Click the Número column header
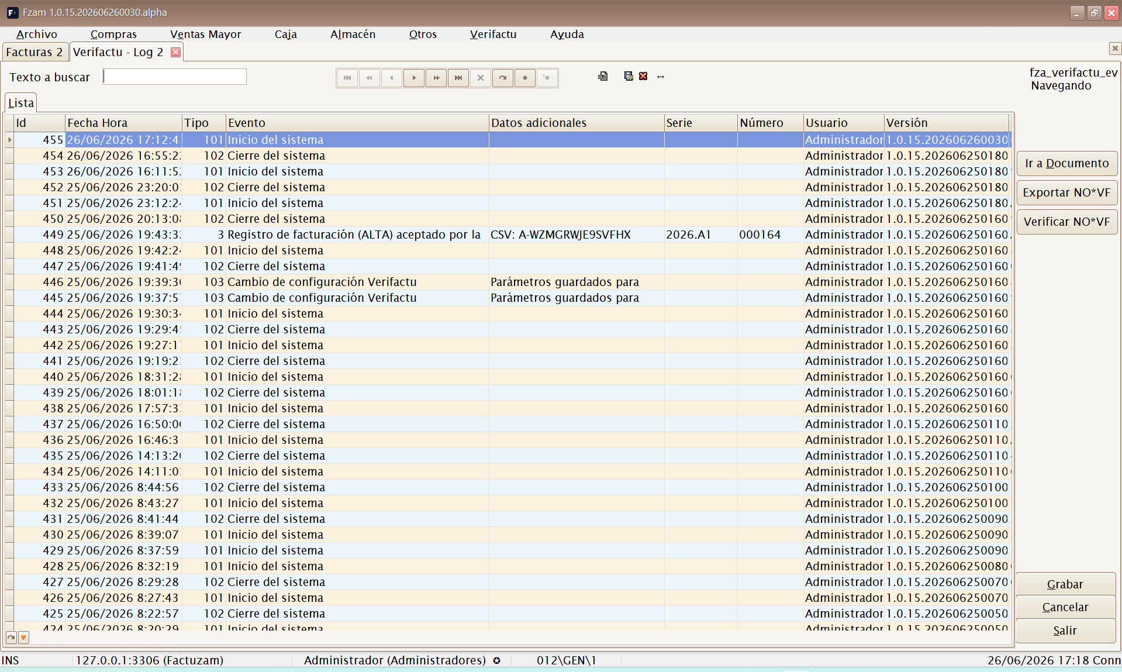 point(771,123)
